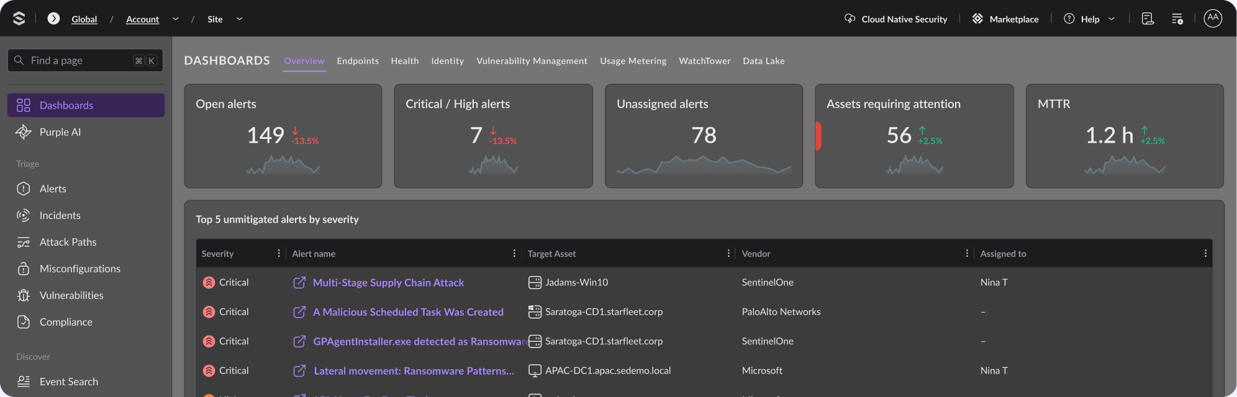
Task: Click the server icon beside Jadams-Win10
Action: [535, 282]
